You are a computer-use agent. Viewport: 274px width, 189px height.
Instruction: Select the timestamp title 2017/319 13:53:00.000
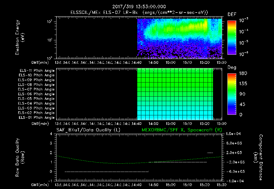(x=139, y=7)
